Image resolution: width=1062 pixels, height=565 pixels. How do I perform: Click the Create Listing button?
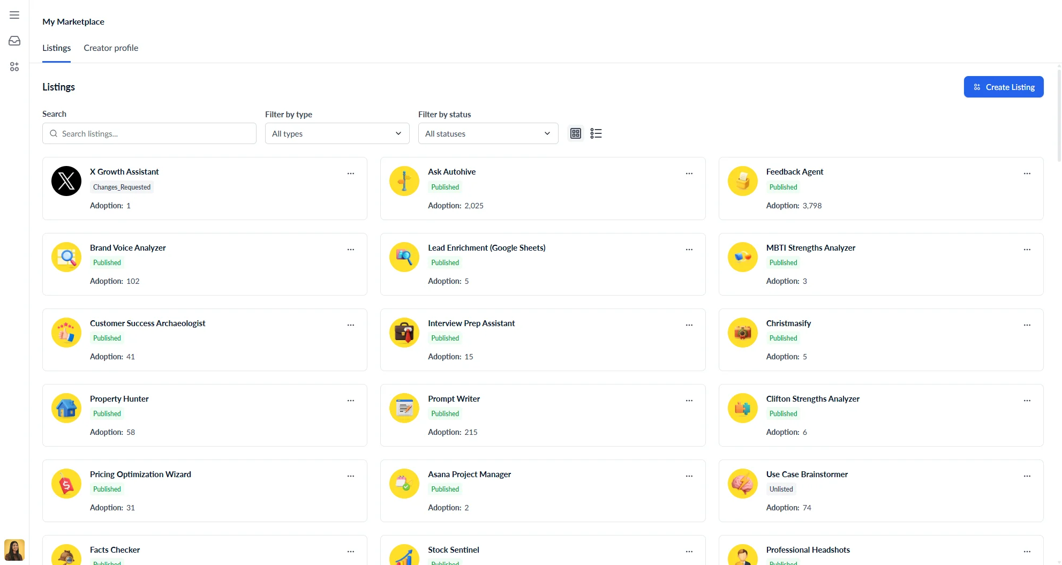point(1003,86)
